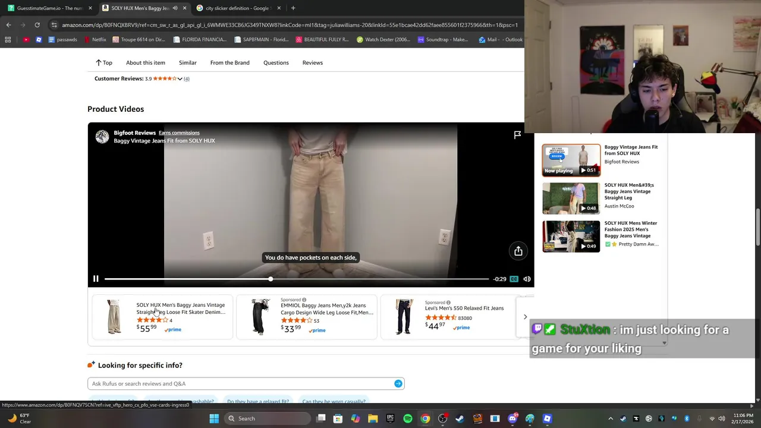Screen dimensions: 761x428
Task: Open weather widget showing 63°F Clear
Action: click(x=20, y=418)
